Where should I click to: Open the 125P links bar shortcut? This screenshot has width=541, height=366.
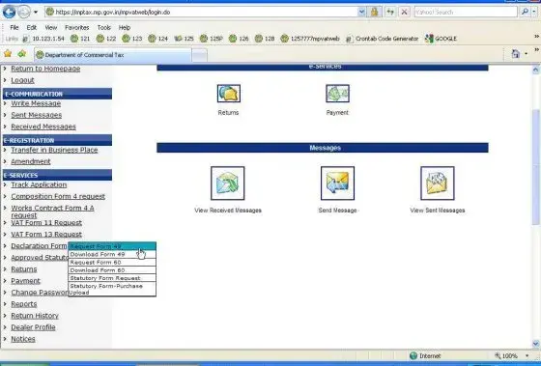[x=212, y=39]
